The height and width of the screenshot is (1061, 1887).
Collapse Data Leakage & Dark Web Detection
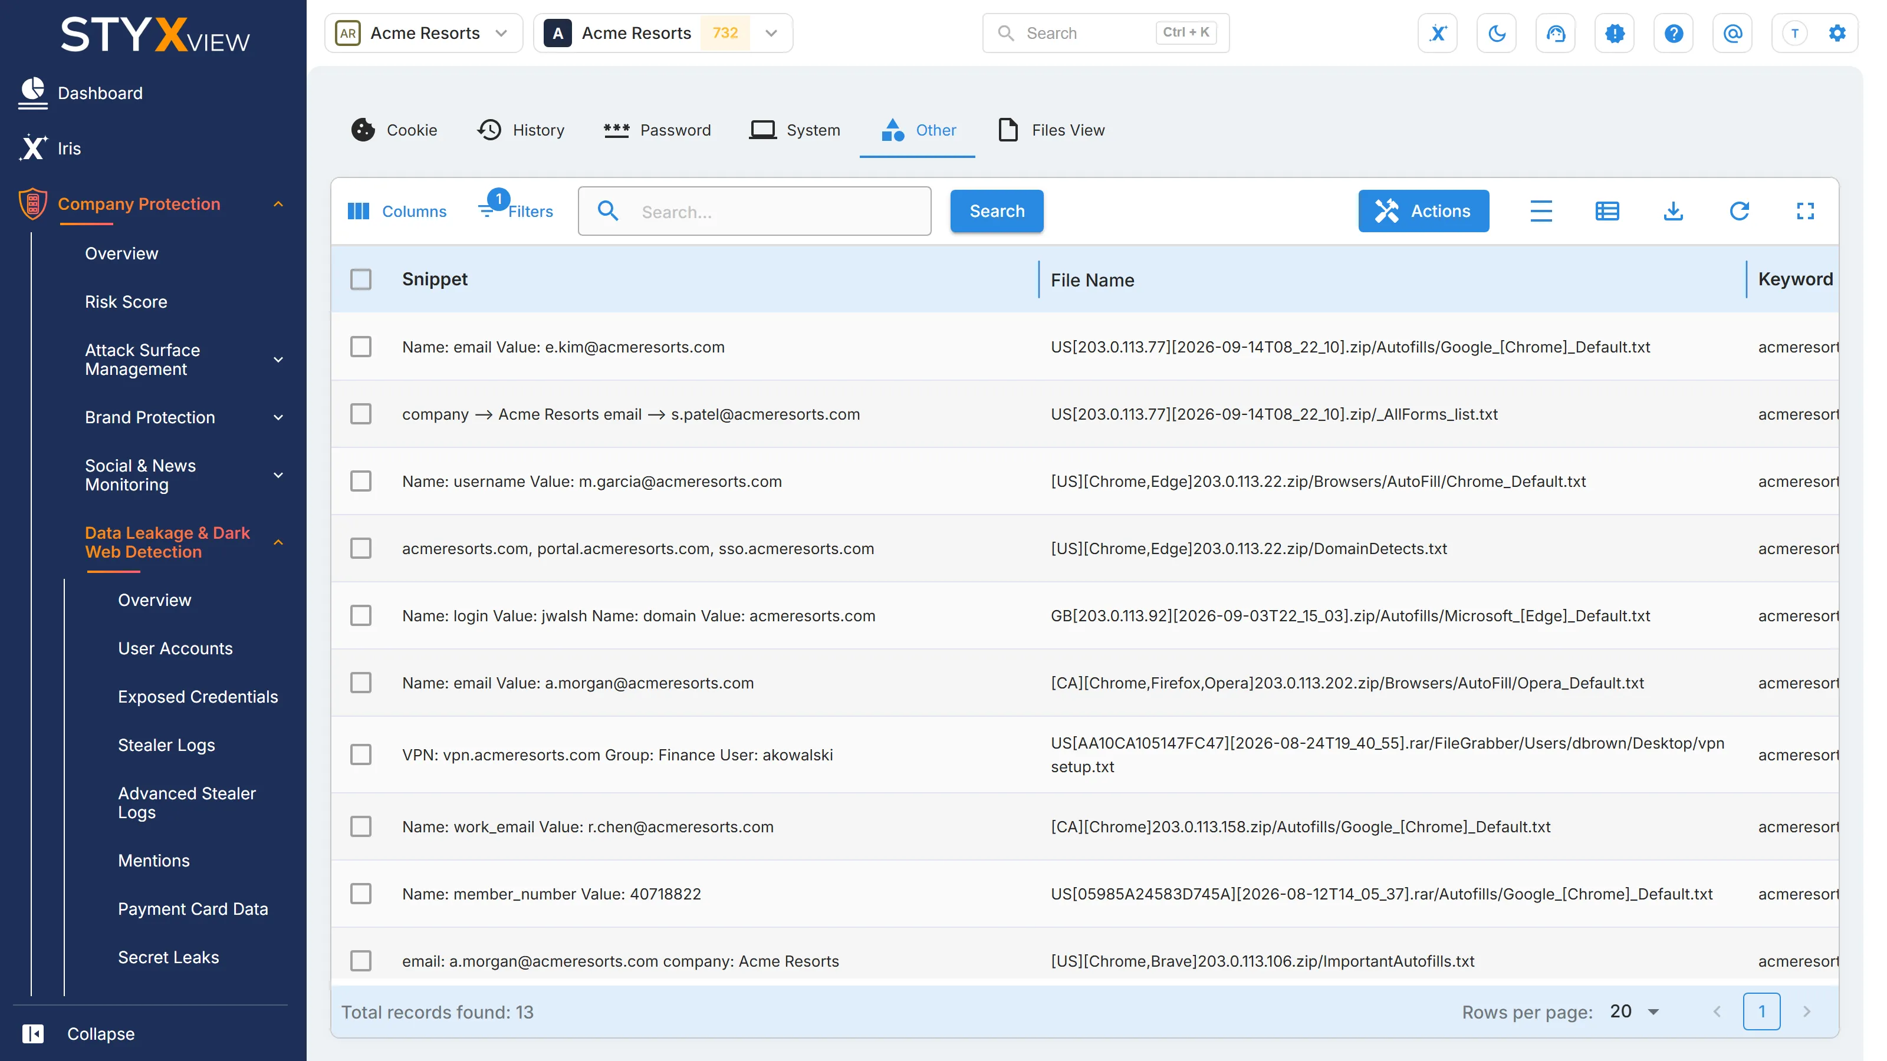(x=278, y=542)
